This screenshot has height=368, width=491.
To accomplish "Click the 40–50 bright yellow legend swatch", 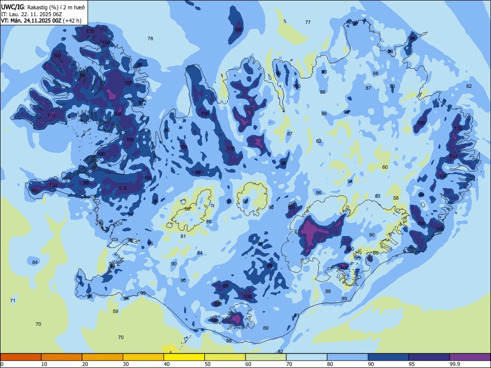I will (184, 357).
